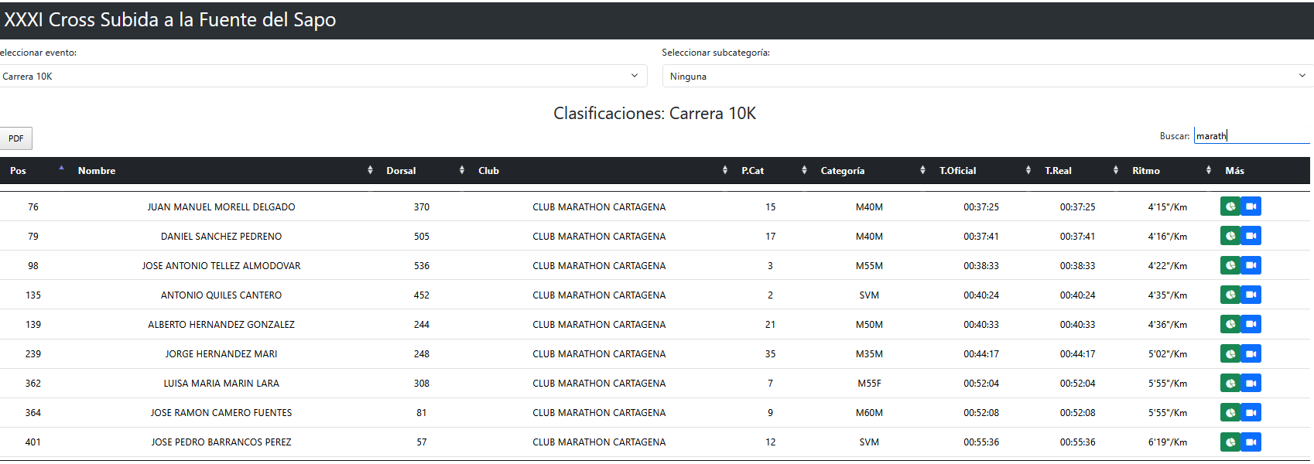Open video icon for Alberto Hernandez Gonzalez
Image resolution: width=1314 pixels, height=464 pixels.
tap(1251, 324)
